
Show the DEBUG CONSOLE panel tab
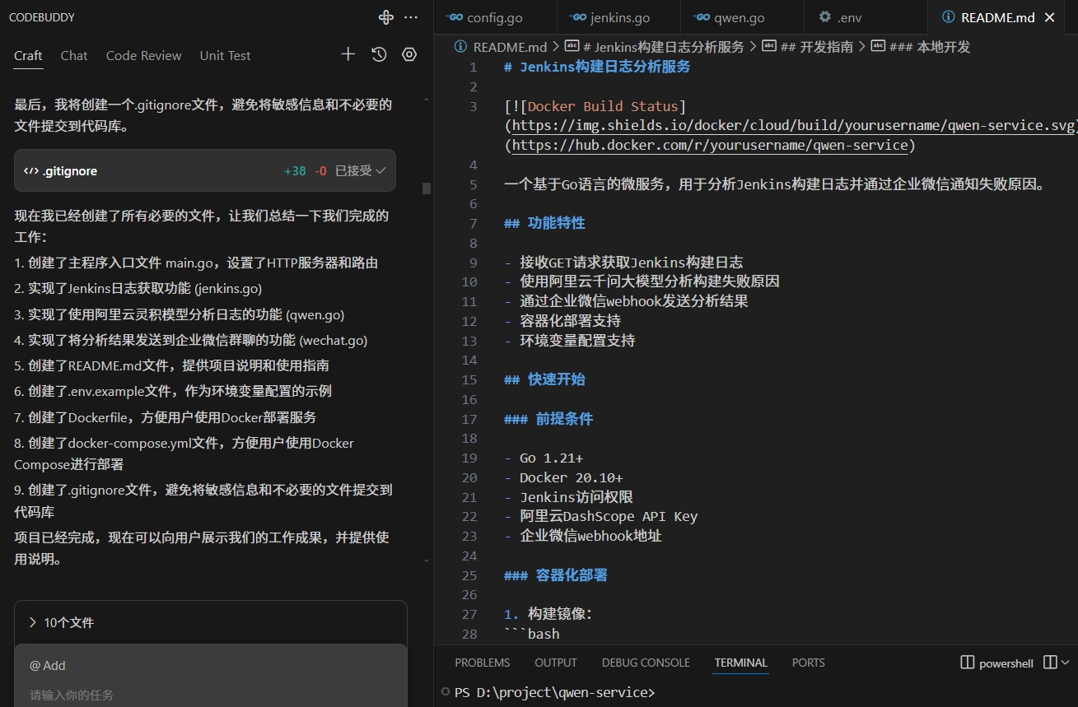point(646,663)
